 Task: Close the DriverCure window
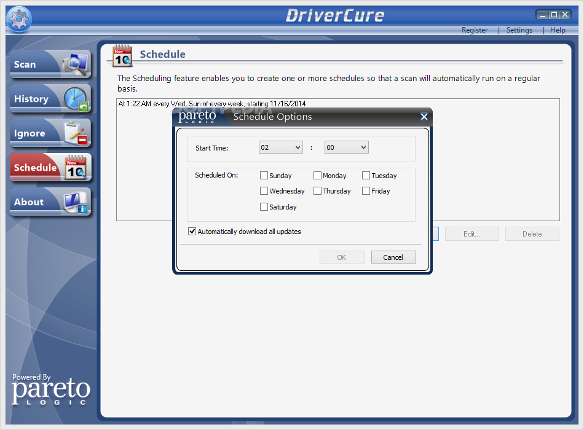tap(565, 15)
